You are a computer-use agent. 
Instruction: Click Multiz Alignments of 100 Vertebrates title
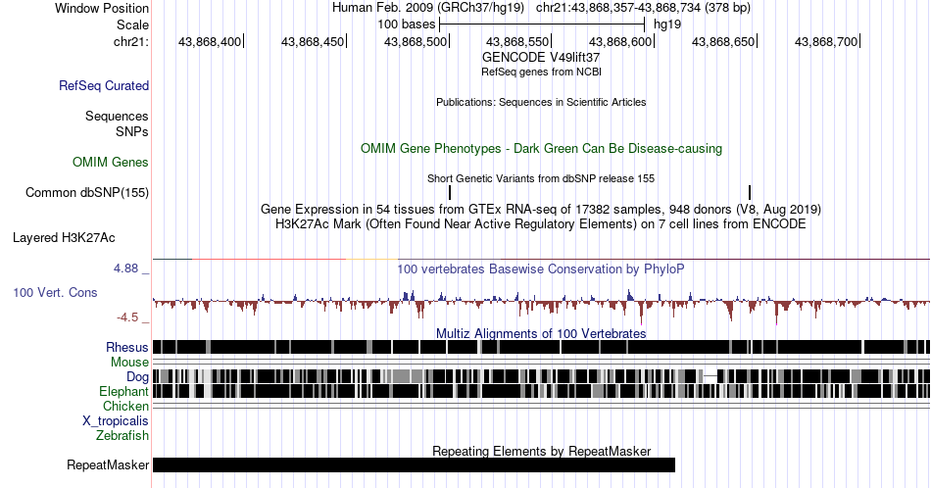(x=541, y=333)
